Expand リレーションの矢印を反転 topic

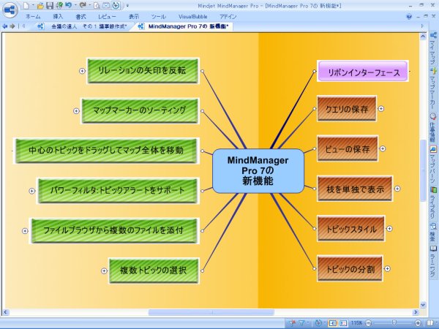click(82, 71)
